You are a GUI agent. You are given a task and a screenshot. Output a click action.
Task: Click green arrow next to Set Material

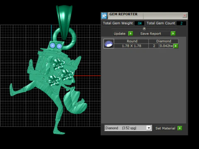tap(180, 128)
